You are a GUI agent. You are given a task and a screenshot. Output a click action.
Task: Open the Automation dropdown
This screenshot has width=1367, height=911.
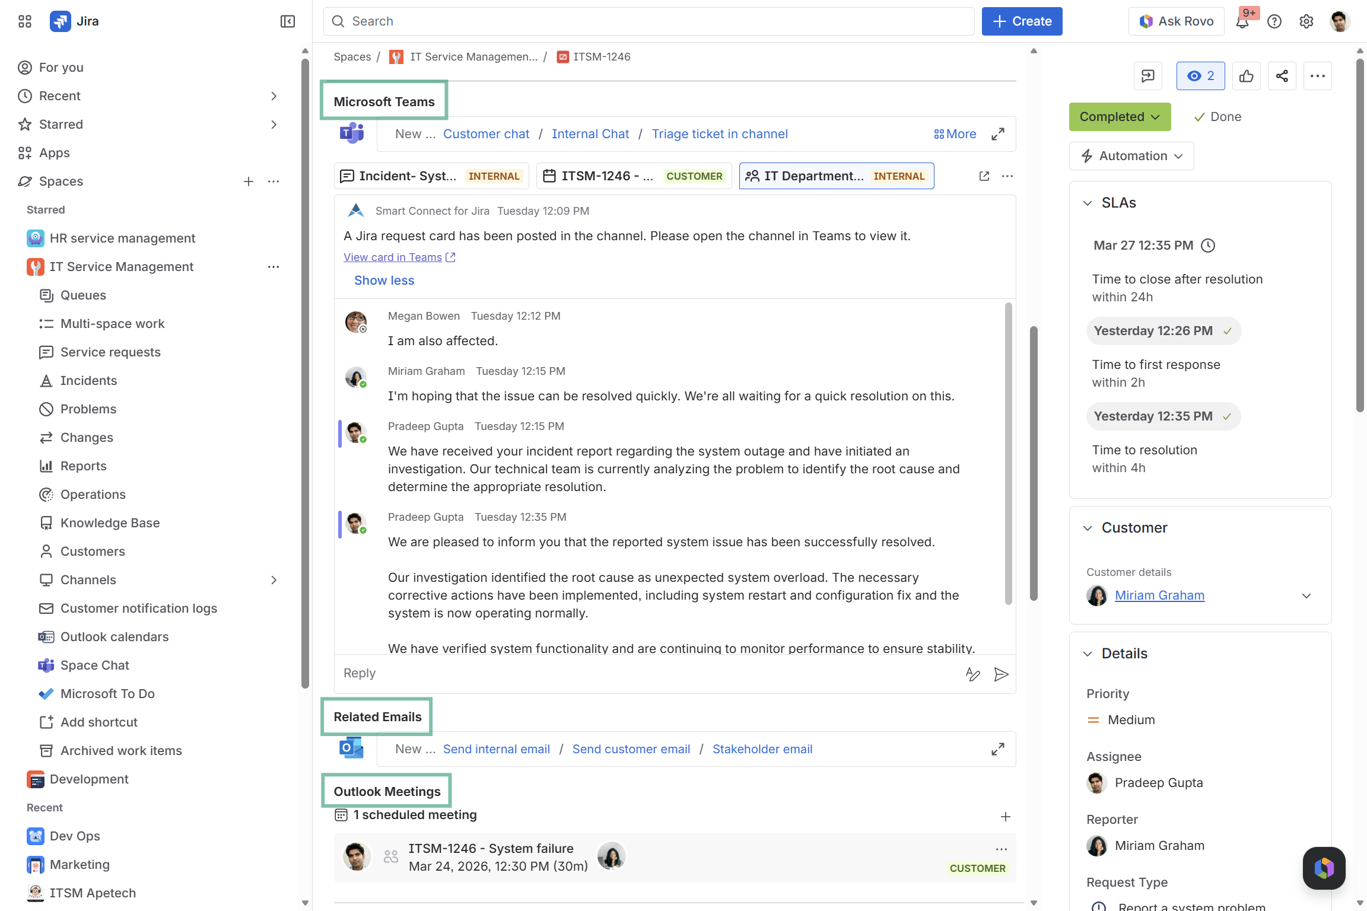click(x=1131, y=156)
